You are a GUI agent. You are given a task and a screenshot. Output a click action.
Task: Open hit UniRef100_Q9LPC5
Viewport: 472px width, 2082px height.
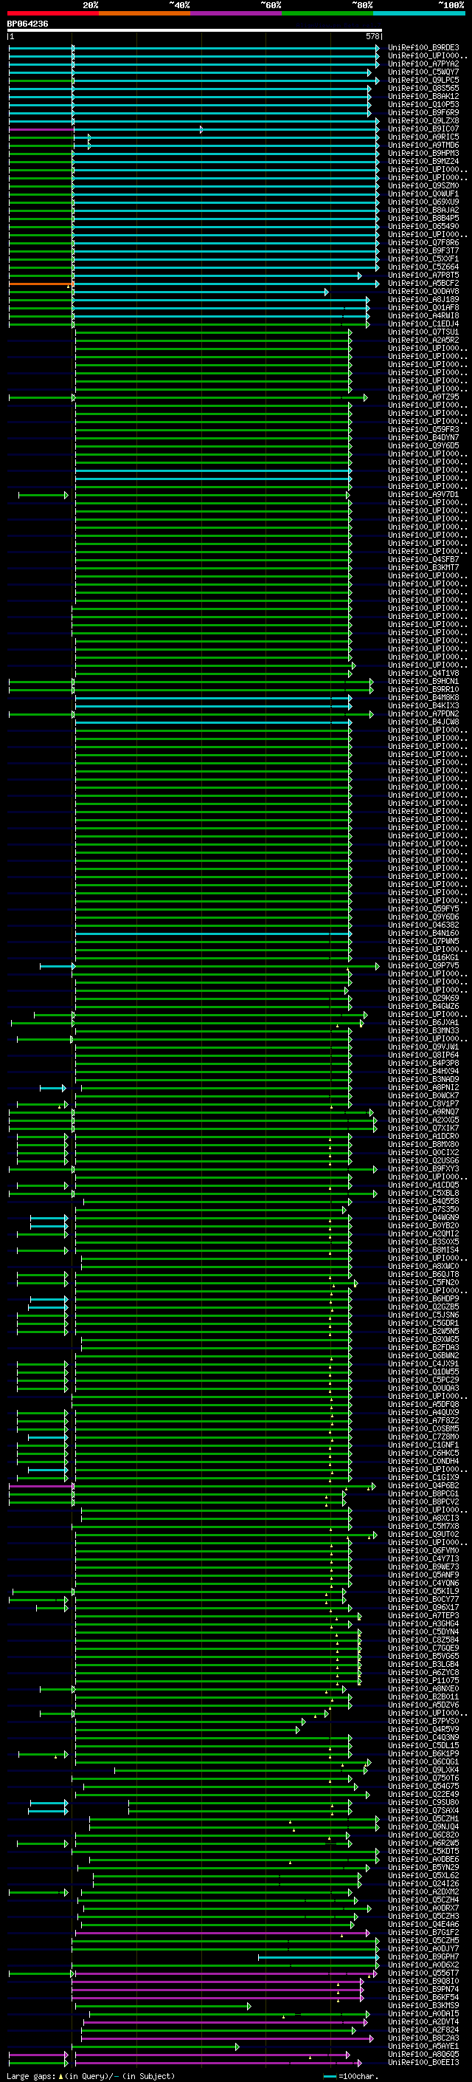pyautogui.click(x=423, y=80)
